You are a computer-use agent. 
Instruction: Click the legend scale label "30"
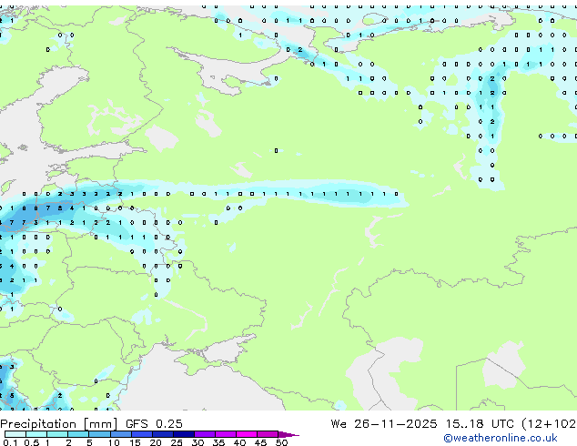[197, 442]
